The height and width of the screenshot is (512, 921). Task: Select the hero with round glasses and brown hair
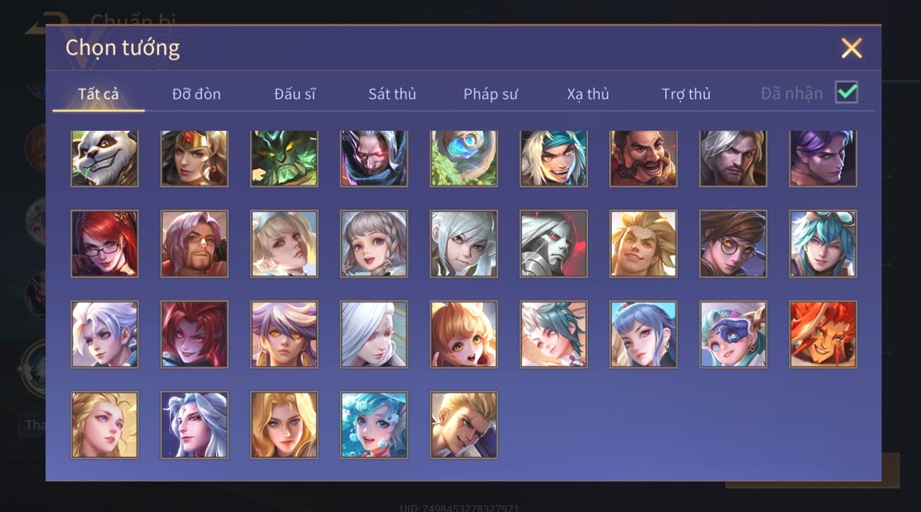point(733,244)
